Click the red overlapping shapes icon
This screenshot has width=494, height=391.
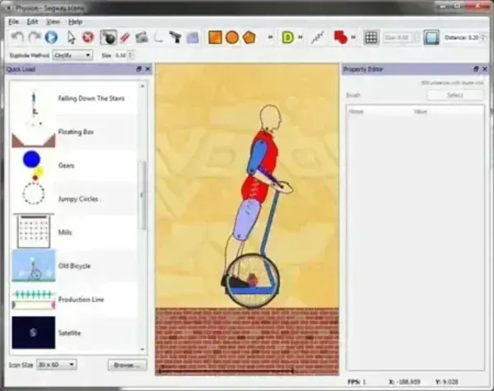point(340,38)
